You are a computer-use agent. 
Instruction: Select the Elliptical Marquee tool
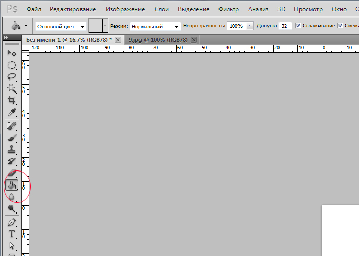coord(12,66)
